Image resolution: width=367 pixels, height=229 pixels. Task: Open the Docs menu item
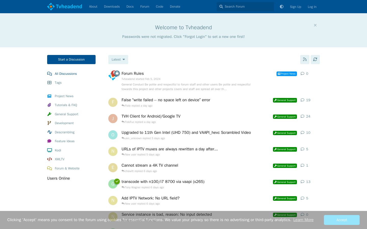[x=130, y=7]
